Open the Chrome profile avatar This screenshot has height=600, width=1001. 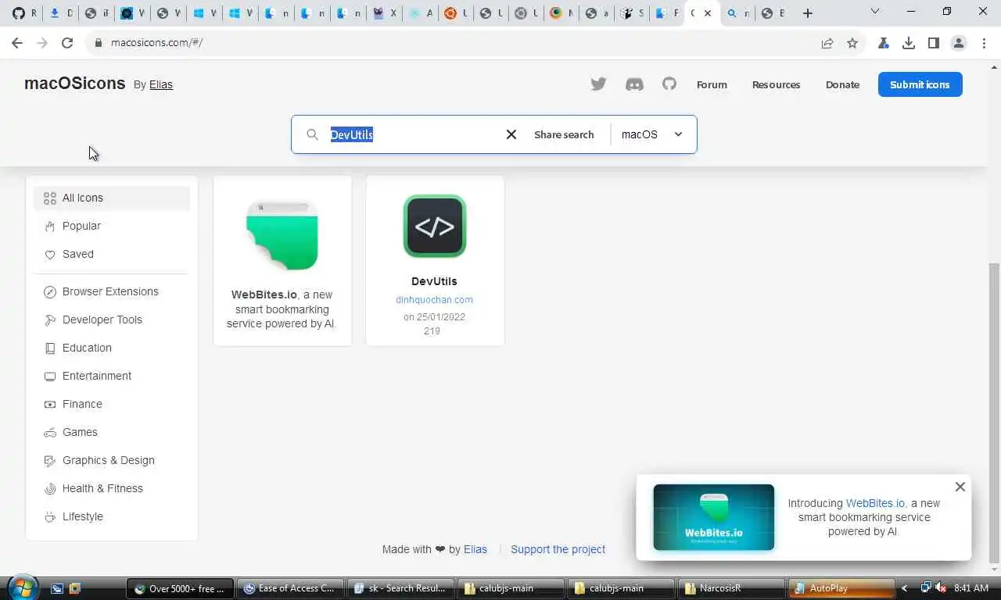pyautogui.click(x=959, y=43)
